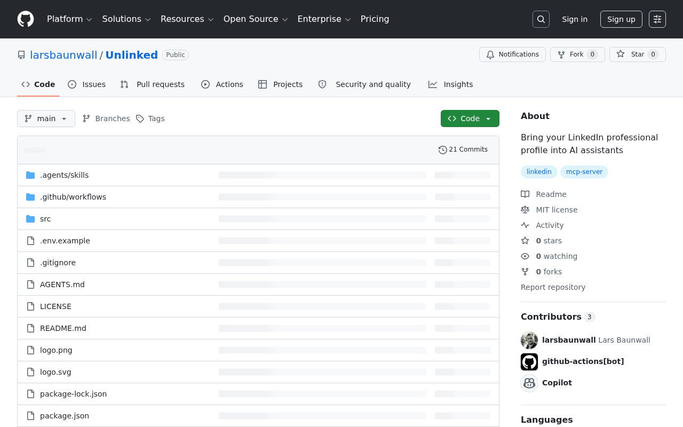Click the .github/workflows folder icon
Image resolution: width=683 pixels, height=427 pixels.
coord(30,197)
